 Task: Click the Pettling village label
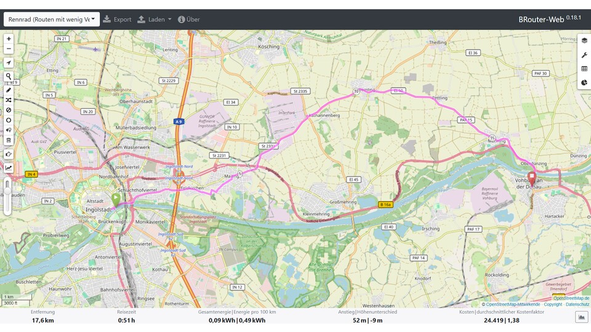pos(440,98)
